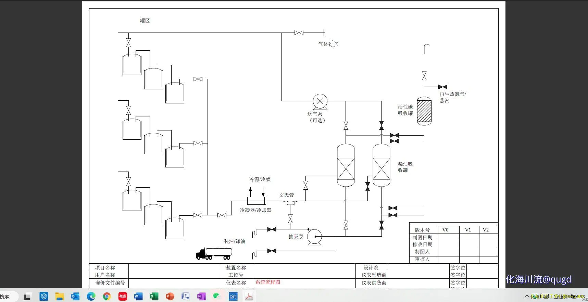This screenshot has width=588, height=302.
Task: Click the condenser heat exchanger symbol
Action: [257, 201]
